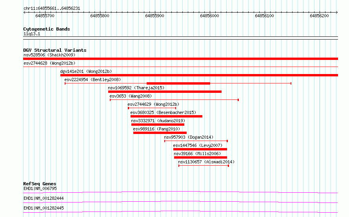The image size is (349, 217).
Task: Click the EHD1|NM_006795 gene label
Action: tap(40, 188)
